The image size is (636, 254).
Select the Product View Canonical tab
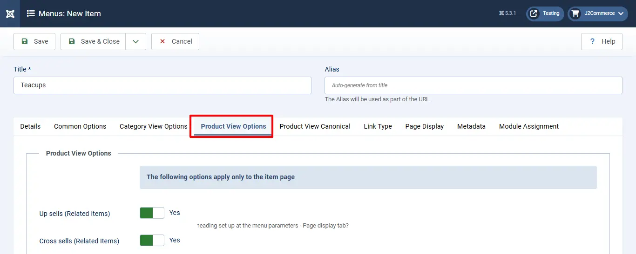pos(315,126)
